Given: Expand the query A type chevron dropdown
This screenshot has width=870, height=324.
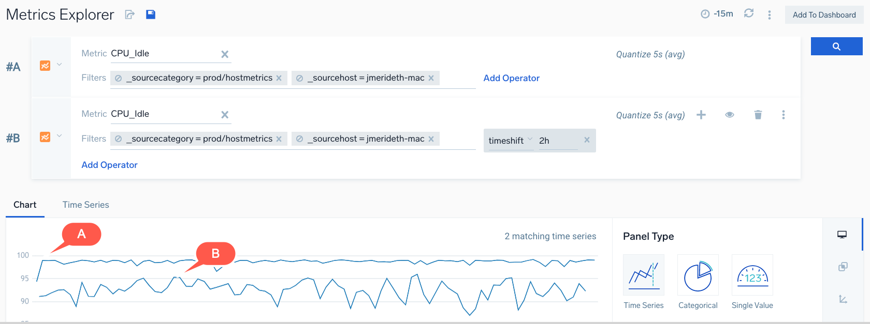Looking at the screenshot, I should click(60, 65).
